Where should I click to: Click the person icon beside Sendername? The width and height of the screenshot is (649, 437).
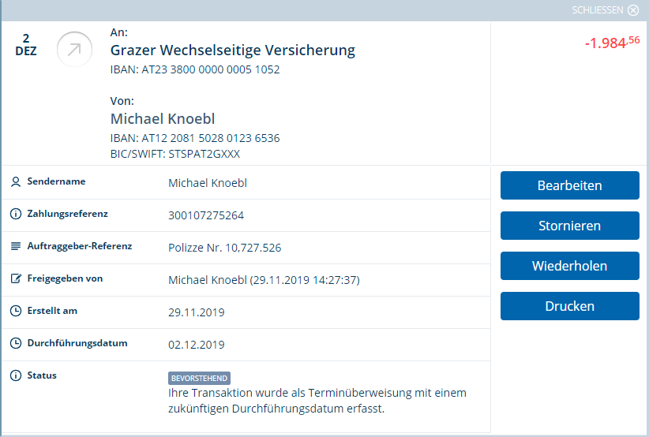tap(16, 182)
